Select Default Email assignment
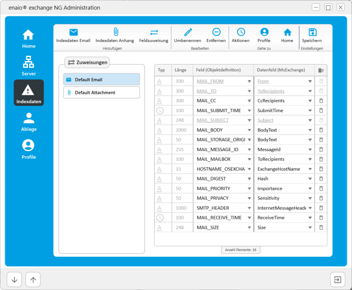Viewport: 352px width, 290px height. click(102, 80)
